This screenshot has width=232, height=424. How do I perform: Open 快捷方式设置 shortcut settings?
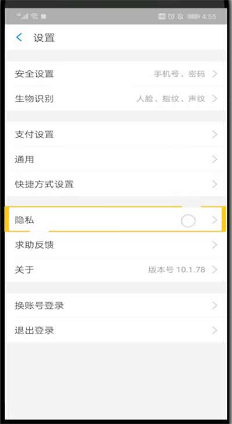116,184
